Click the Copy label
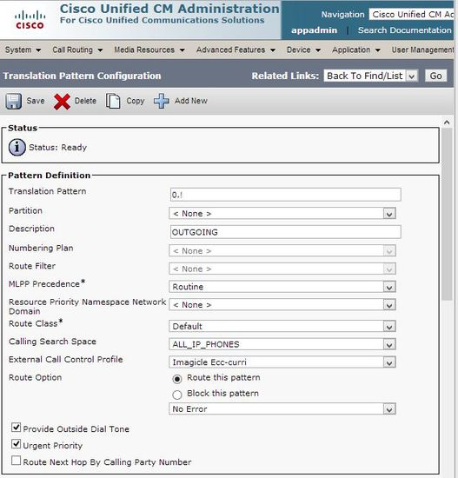This screenshot has width=458, height=478. point(136,101)
